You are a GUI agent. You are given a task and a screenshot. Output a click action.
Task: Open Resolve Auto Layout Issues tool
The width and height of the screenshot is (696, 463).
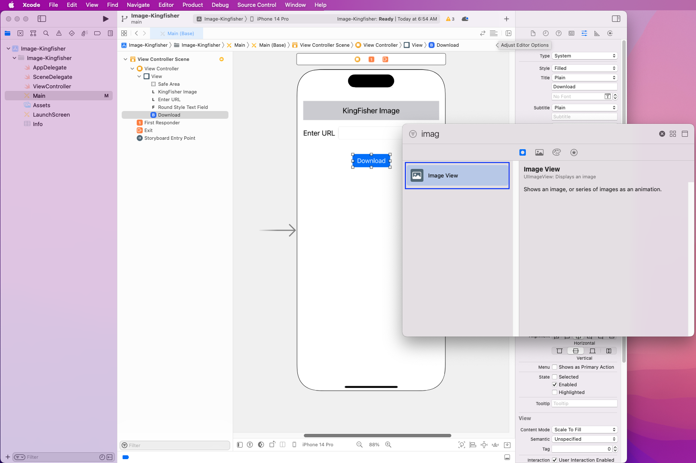pyautogui.click(x=495, y=445)
